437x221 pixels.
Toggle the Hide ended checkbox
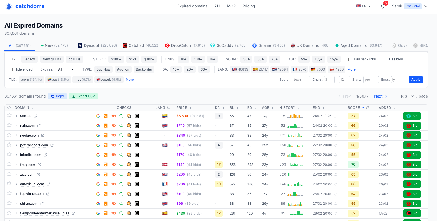11,69
